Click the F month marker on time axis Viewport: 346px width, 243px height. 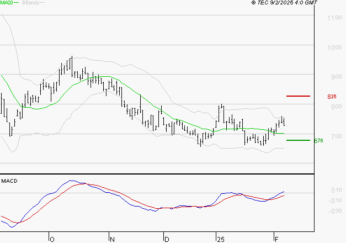tap(276, 240)
